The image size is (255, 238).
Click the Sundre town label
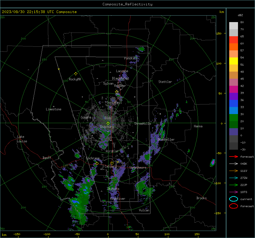[x=86, y=117]
